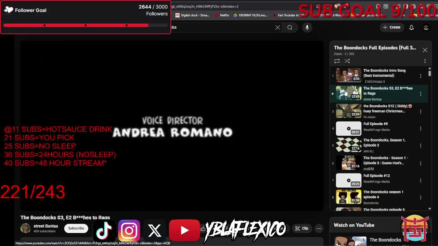Screen dimensions: 438x246
Task: Click 'bb2choppa' channel name in playlist
Action: (375, 82)
